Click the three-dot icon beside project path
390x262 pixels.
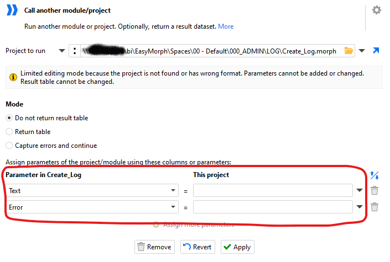(75, 51)
